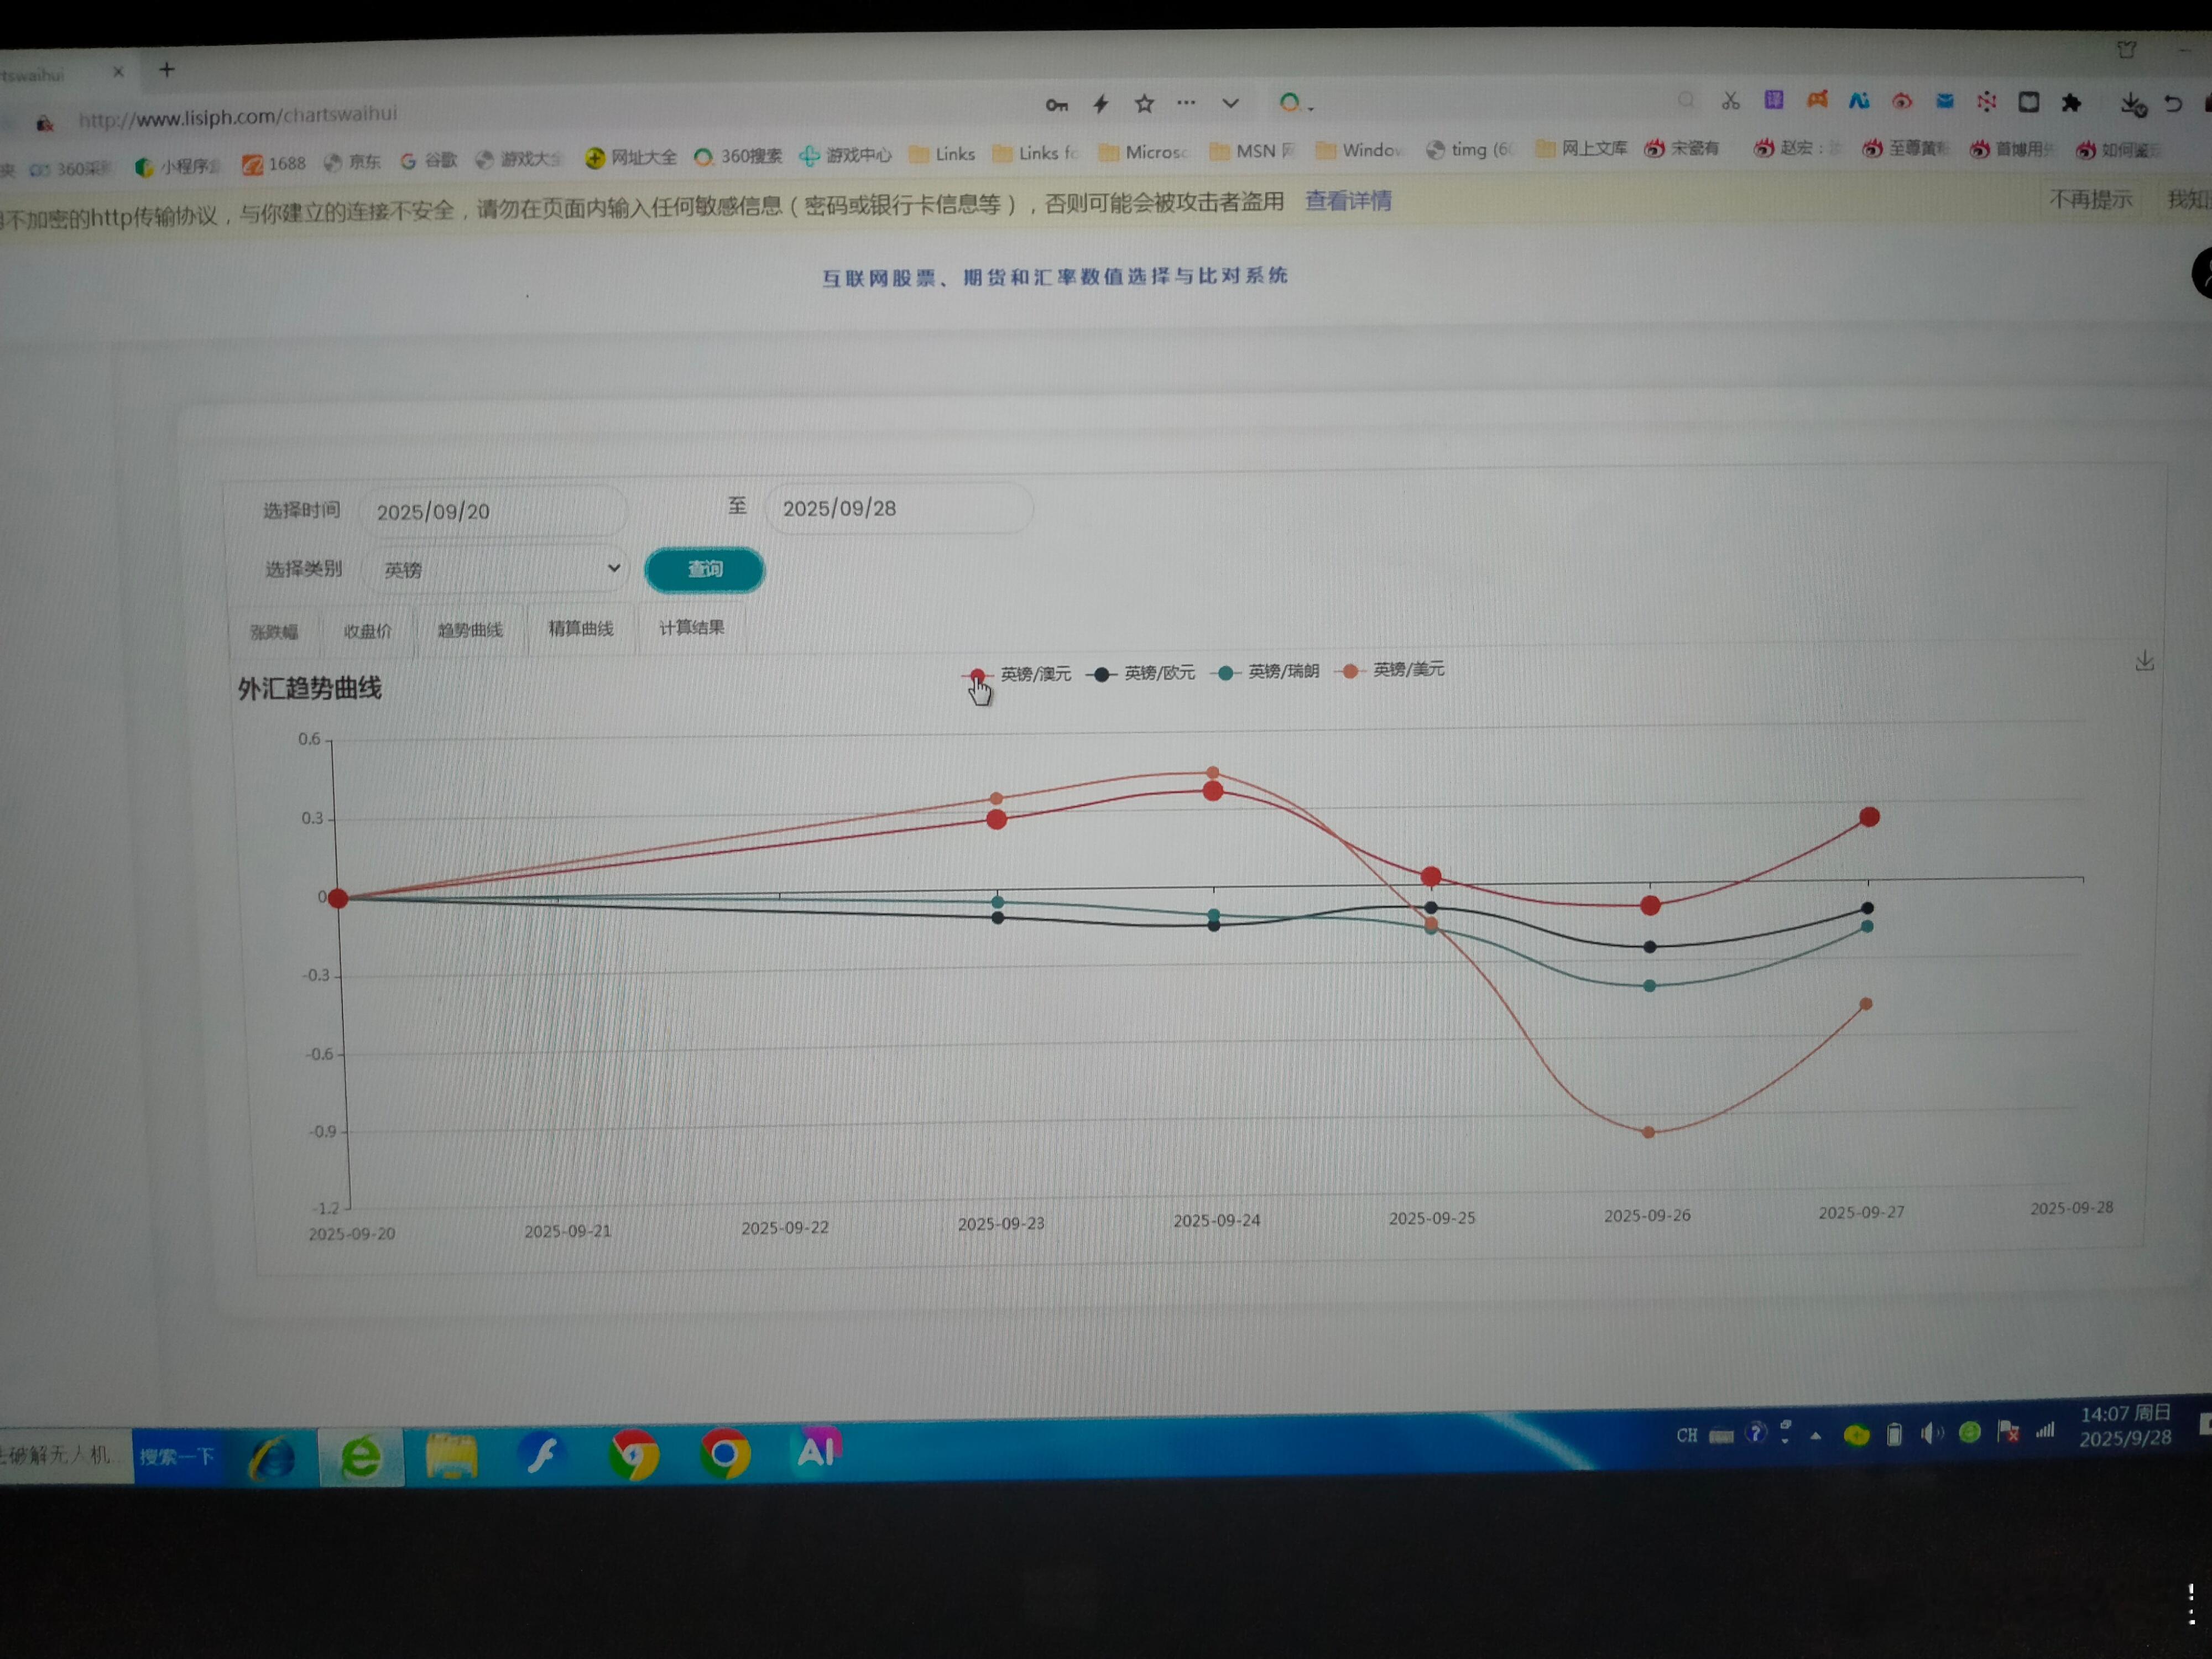This screenshot has width=2212, height=1659.
Task: Open the 谷歌 bookmark
Action: [x=429, y=160]
